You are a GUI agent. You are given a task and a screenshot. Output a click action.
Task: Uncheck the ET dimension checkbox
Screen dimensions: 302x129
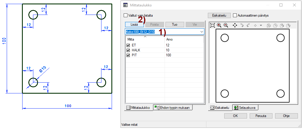[x=128, y=45]
